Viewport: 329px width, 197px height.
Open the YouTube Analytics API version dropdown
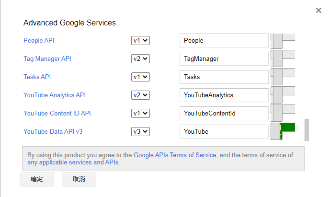[140, 95]
